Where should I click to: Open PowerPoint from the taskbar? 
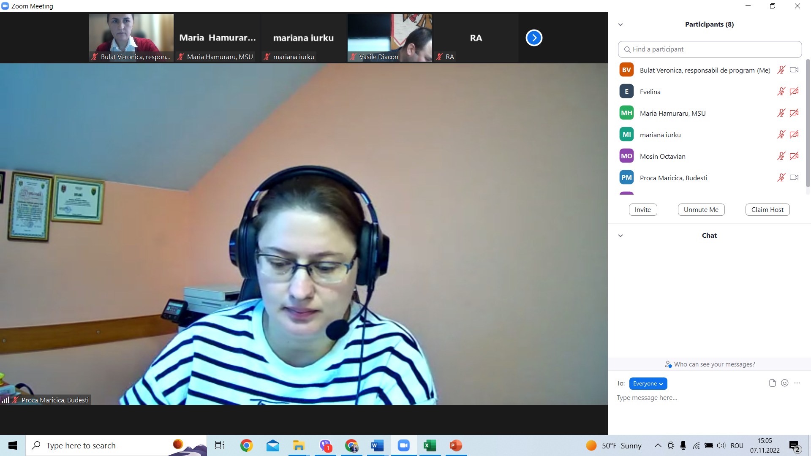pyautogui.click(x=455, y=445)
